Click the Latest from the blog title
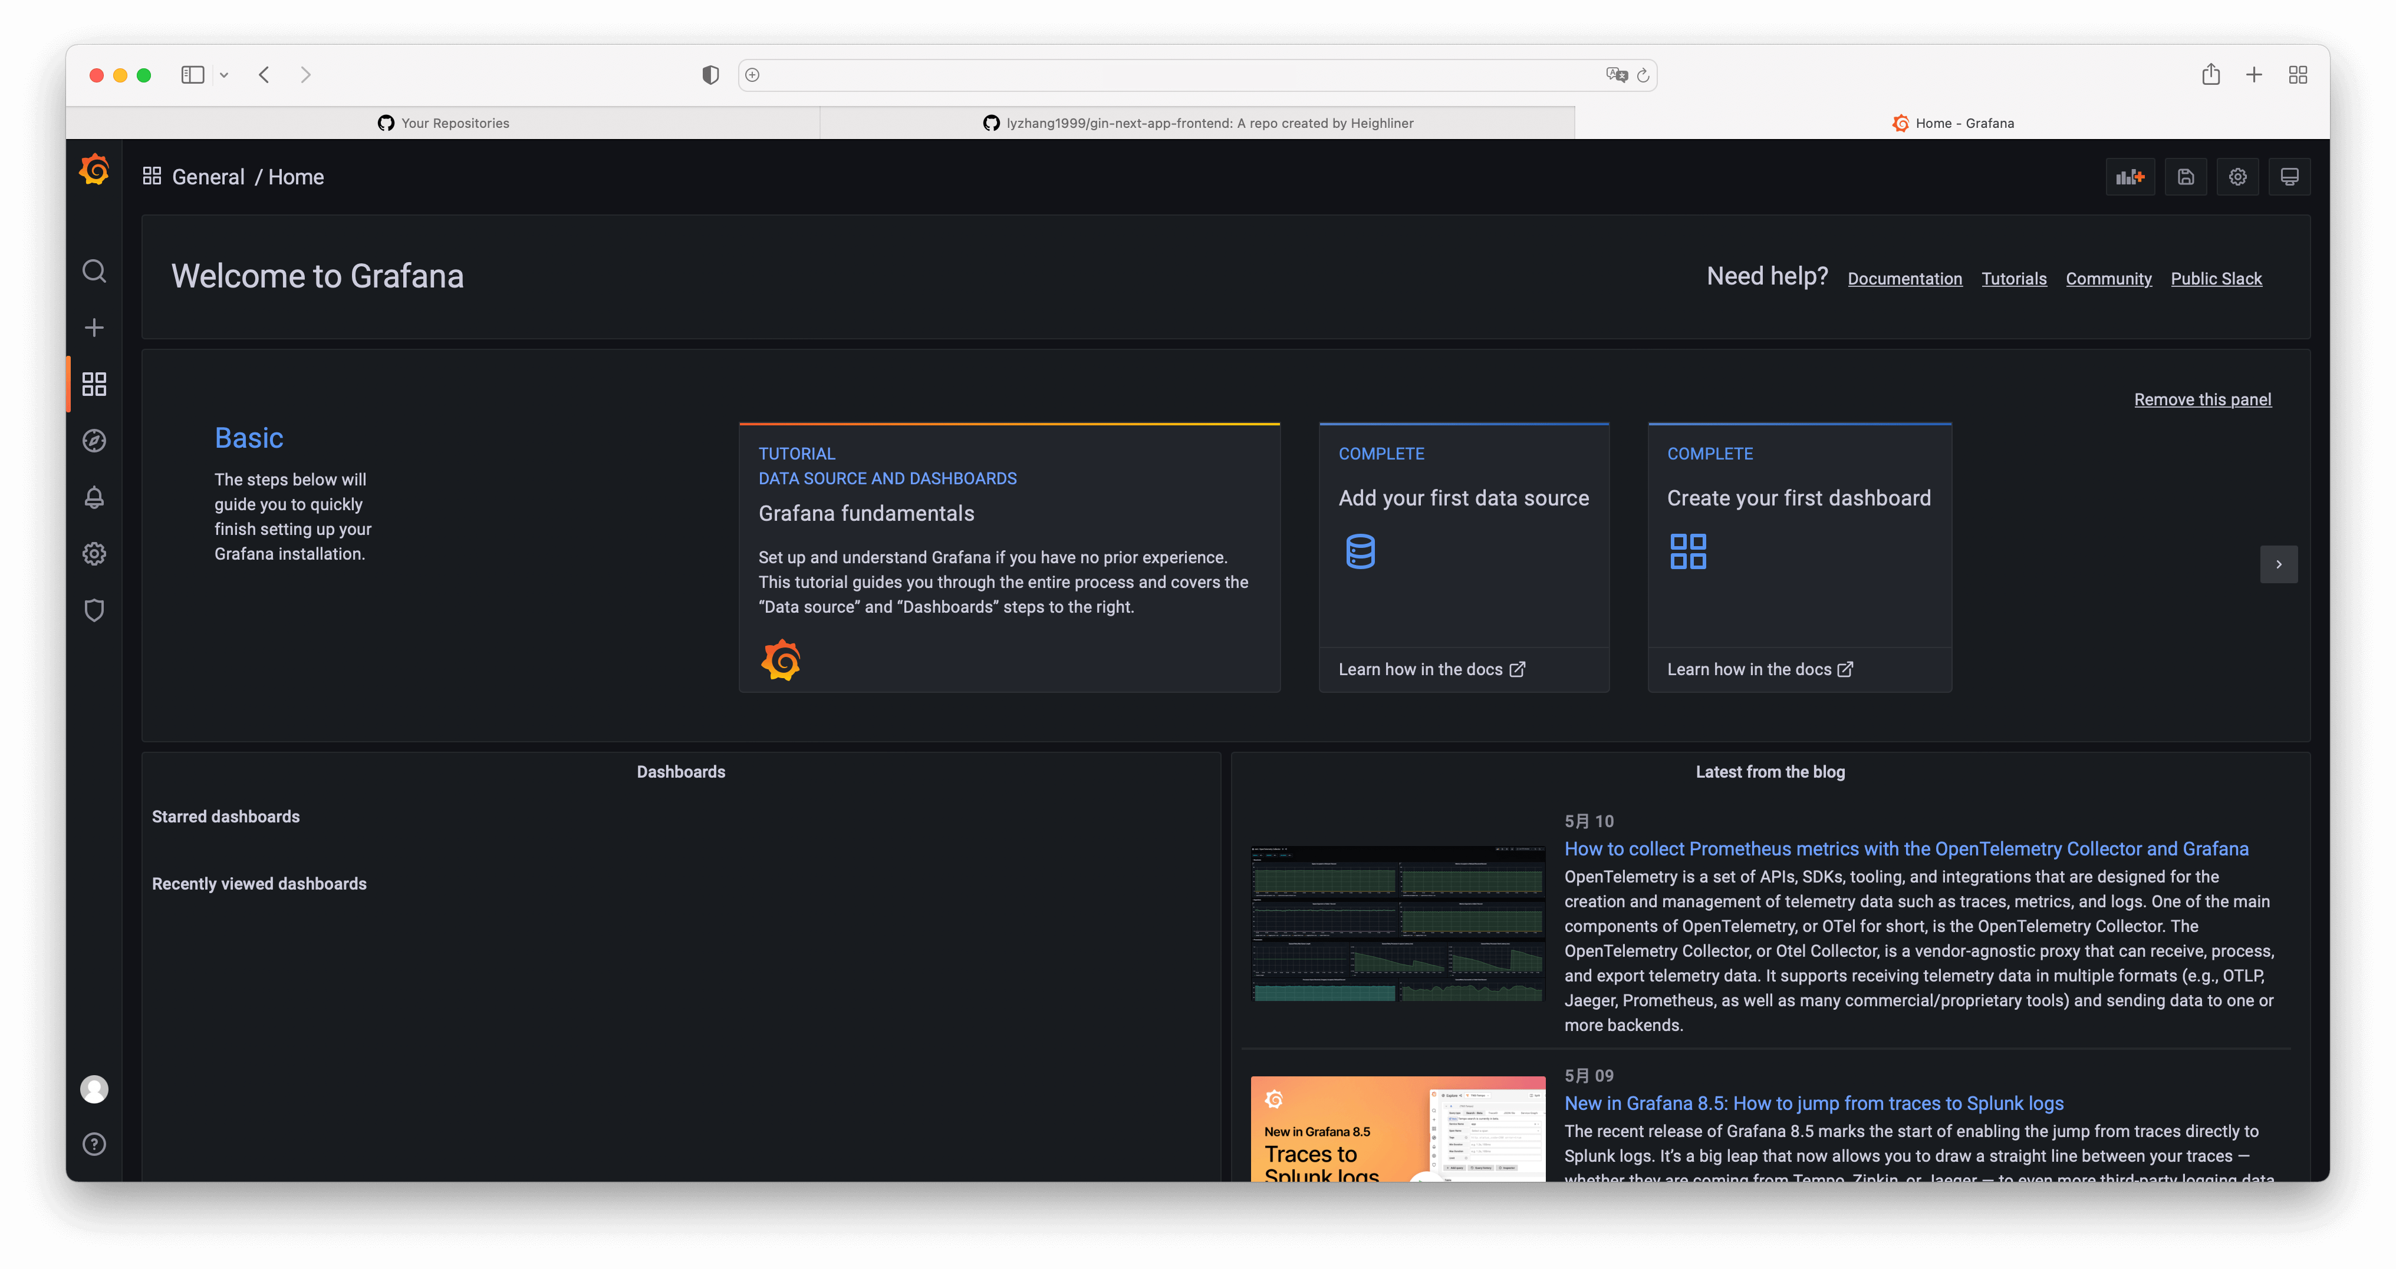The height and width of the screenshot is (1269, 2396). pos(1770,772)
